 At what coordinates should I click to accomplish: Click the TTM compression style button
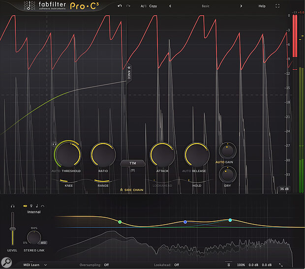pyautogui.click(x=132, y=163)
